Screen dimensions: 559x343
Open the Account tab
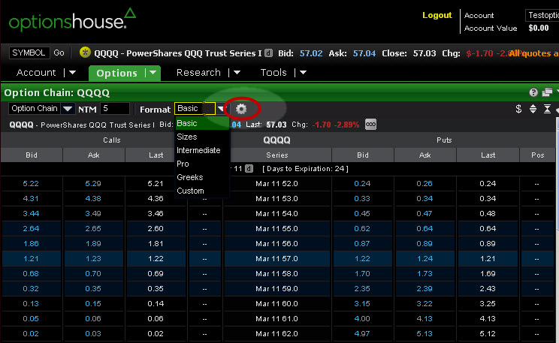36,73
